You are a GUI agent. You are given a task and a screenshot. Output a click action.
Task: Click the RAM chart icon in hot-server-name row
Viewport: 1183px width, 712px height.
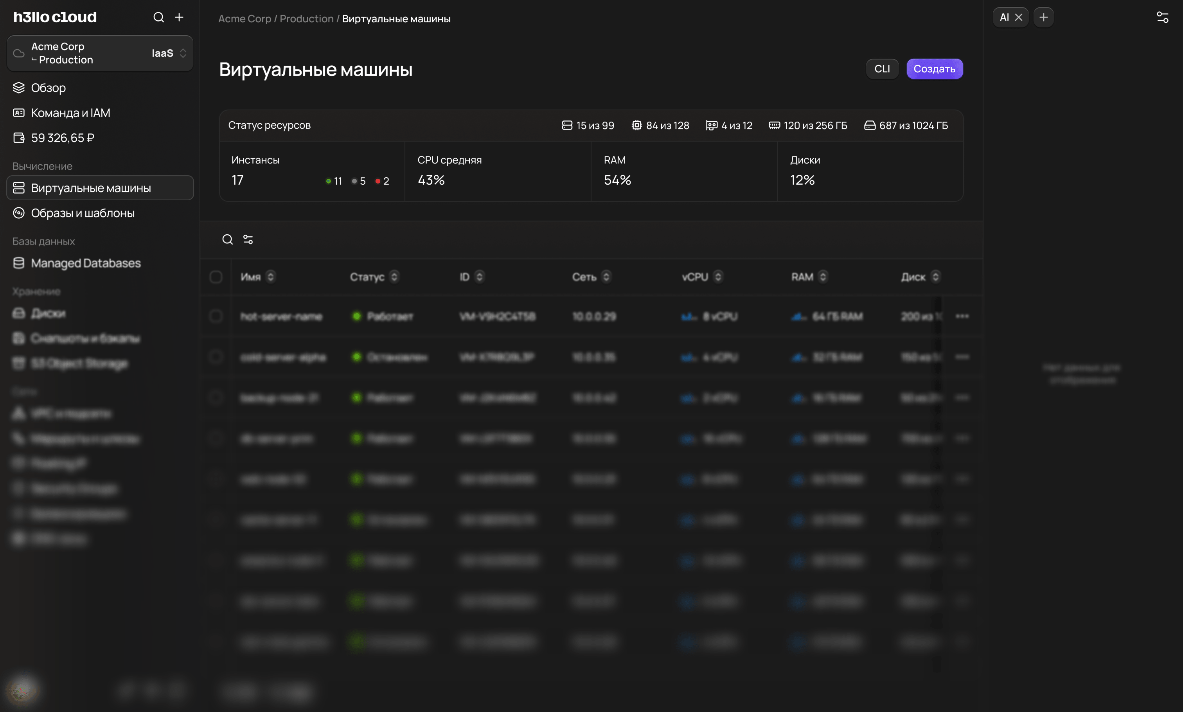[799, 316]
